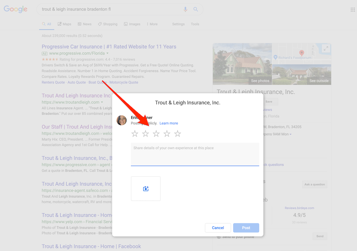Switch to the Shopping tab
The width and height of the screenshot is (357, 251).
pos(108,24)
